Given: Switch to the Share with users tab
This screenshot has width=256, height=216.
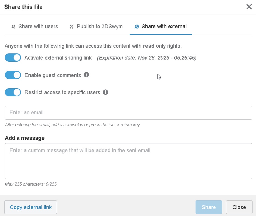Looking at the screenshot, I should pyautogui.click(x=35, y=26).
